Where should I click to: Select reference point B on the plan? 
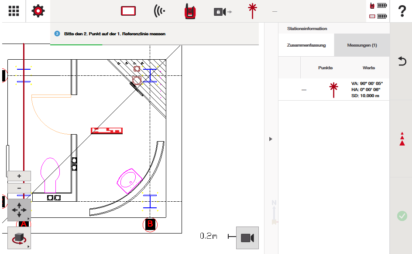pos(150,224)
